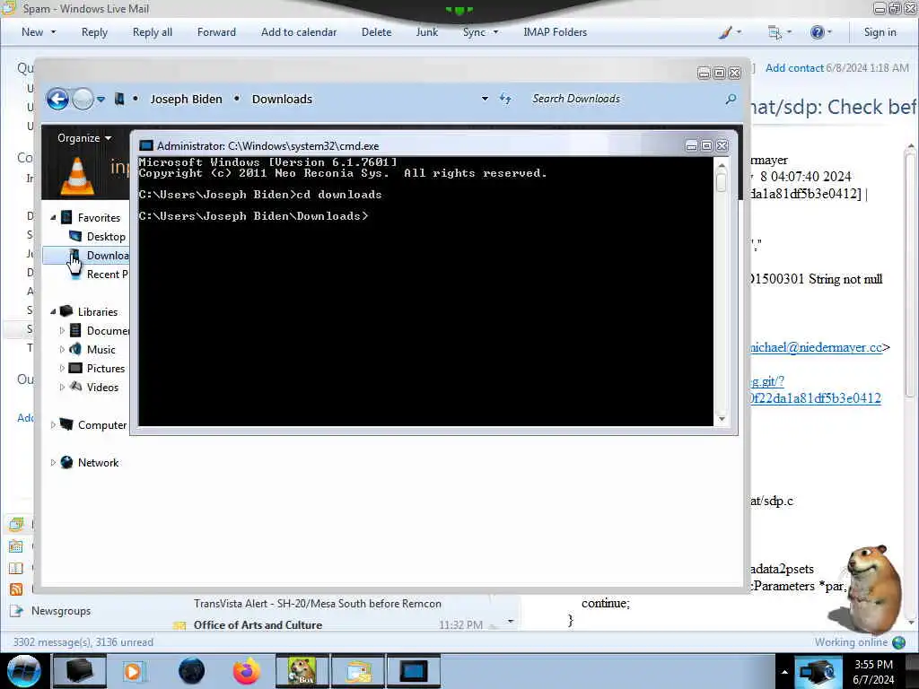Open address bar history dropdown arrow
Viewport: 919px width, 689px height.
pos(485,99)
